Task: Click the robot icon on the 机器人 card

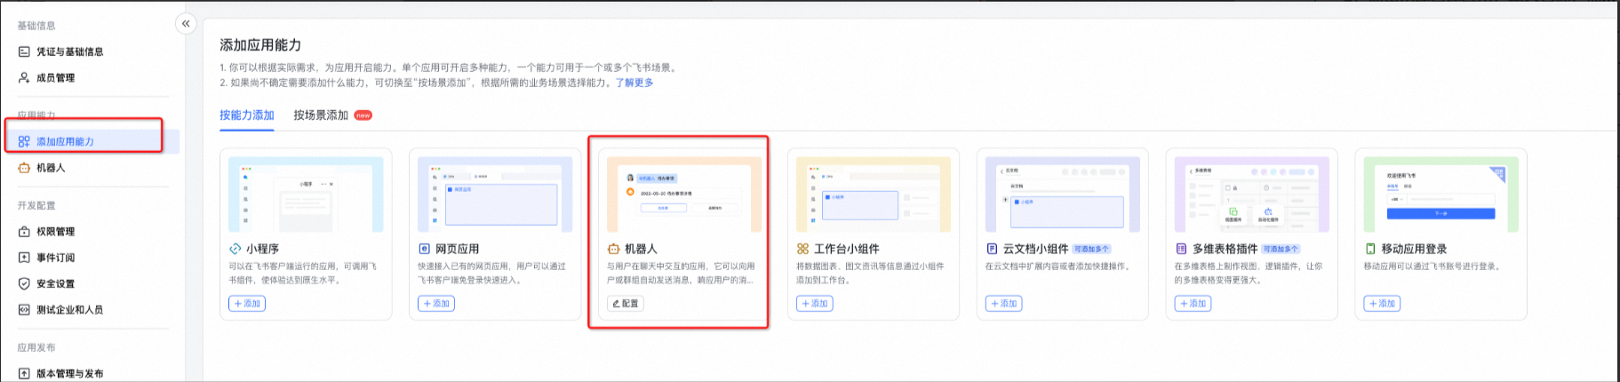Action: coord(613,249)
